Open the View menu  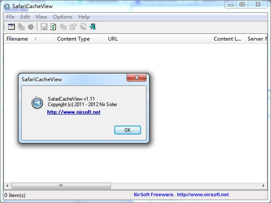click(x=41, y=17)
